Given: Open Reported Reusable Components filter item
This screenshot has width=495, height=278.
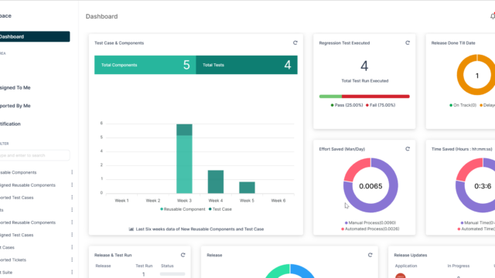Looking at the screenshot, I should [28, 222].
